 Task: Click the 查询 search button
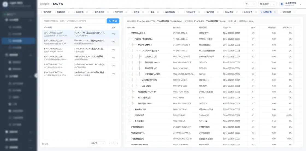[x=113, y=21]
